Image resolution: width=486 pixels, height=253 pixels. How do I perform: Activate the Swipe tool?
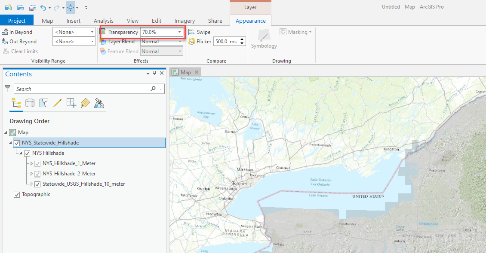click(199, 32)
